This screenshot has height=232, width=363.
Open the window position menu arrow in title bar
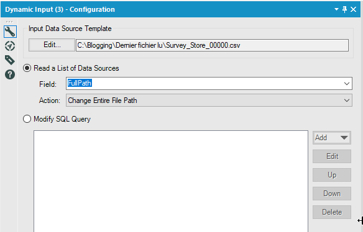(337, 9)
